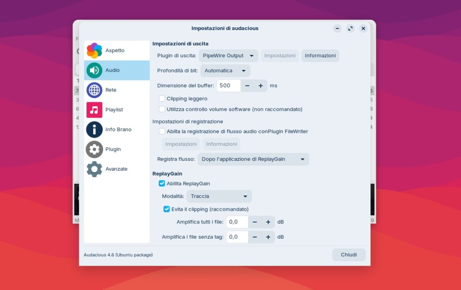Decrease buffer size with minus button
This screenshot has height=290, width=461.
247,86
